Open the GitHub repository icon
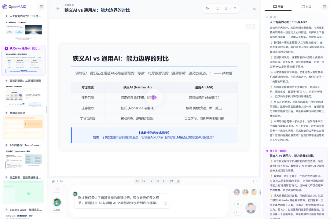The height and width of the screenshot is (219, 330). click(x=226, y=9)
